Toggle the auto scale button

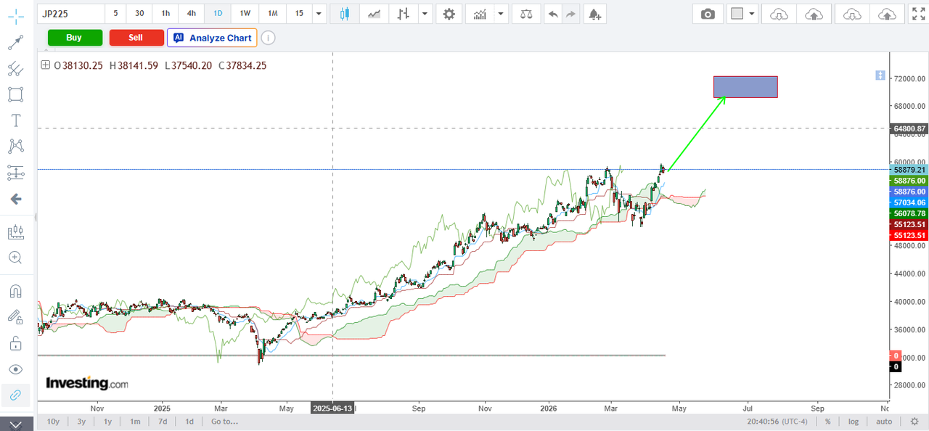(884, 421)
